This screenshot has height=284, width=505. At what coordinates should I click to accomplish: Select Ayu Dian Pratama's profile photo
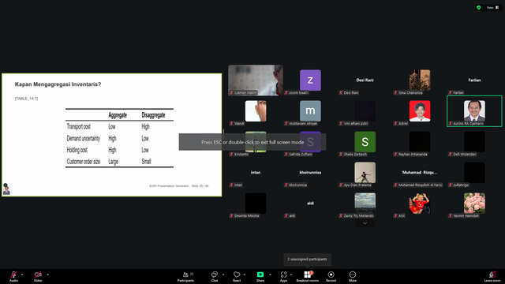tap(365, 173)
